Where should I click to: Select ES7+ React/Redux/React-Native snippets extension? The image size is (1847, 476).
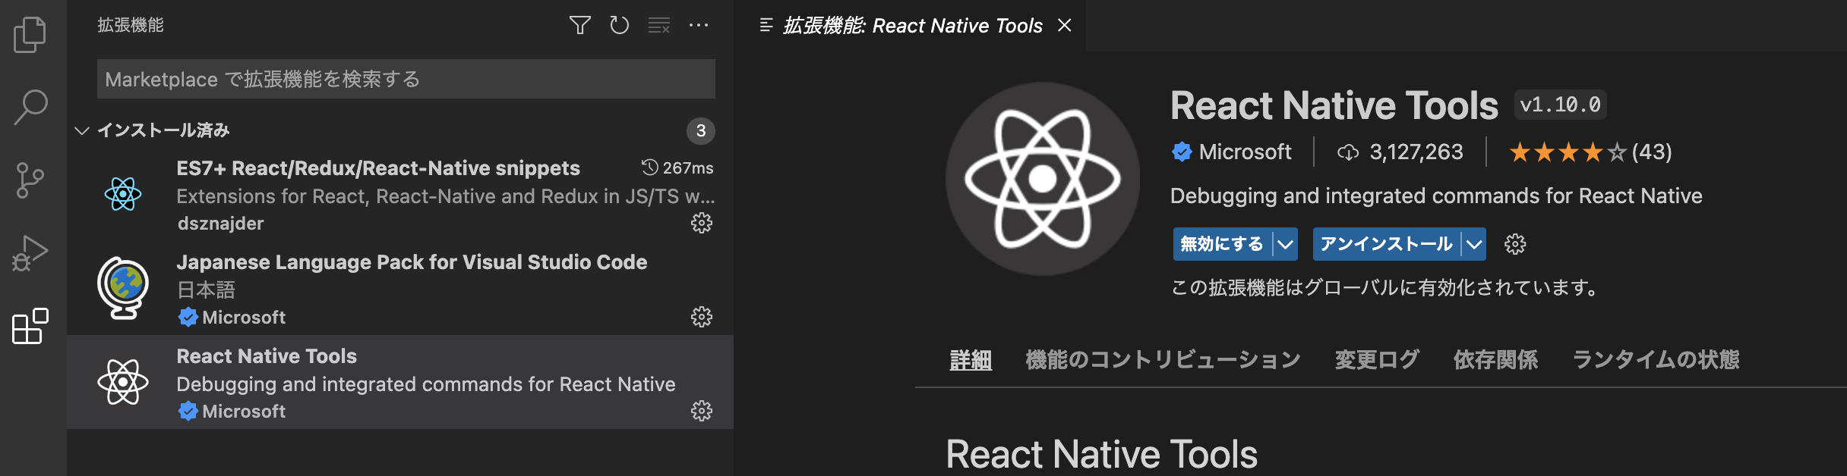click(400, 194)
